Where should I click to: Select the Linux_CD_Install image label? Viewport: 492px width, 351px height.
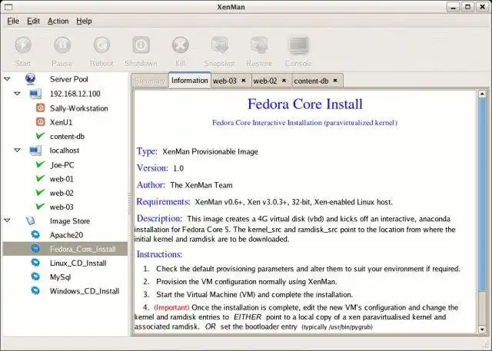pyautogui.click(x=78, y=263)
